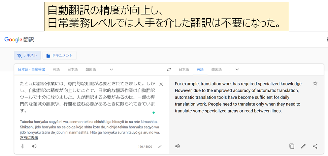Image resolution: width=328 pixels, height=156 pixels.
Task: Choose 日本語 as target language
Action: tap(184, 70)
